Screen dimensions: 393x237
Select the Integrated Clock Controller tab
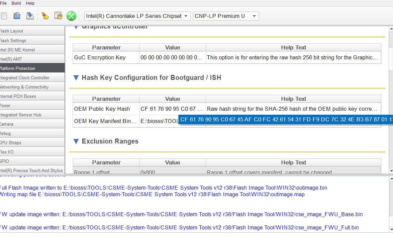(x=32, y=78)
